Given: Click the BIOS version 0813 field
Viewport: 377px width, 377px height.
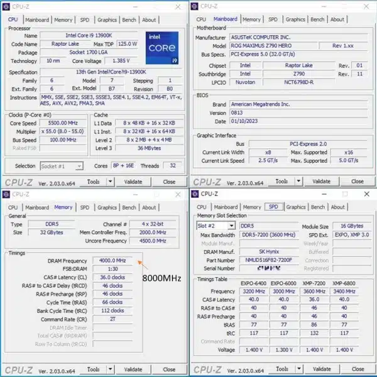Looking at the screenshot, I should coord(298,112).
